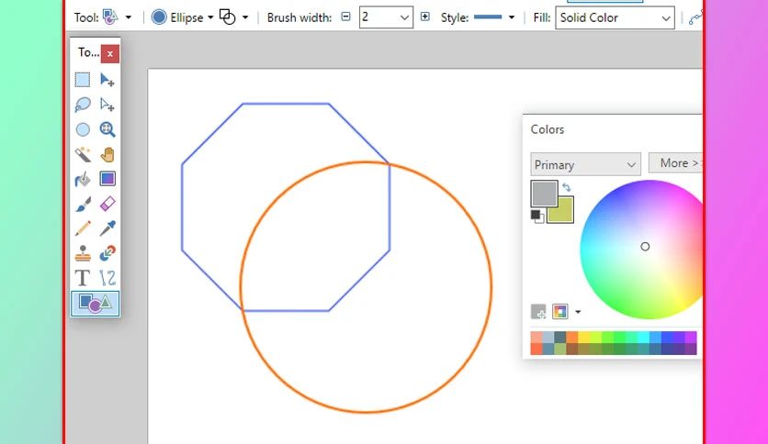Expand the brush width list arrow
Viewport: 768px width, 444px height.
(404, 17)
